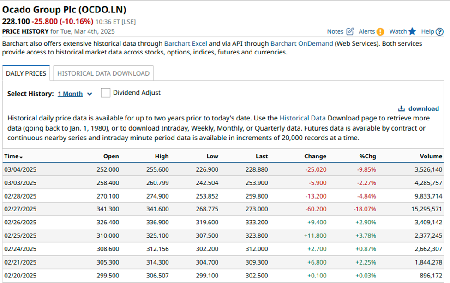
Task: Click the Last column header
Action: click(262, 156)
